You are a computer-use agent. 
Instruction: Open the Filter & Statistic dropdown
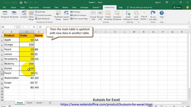[144, 15]
